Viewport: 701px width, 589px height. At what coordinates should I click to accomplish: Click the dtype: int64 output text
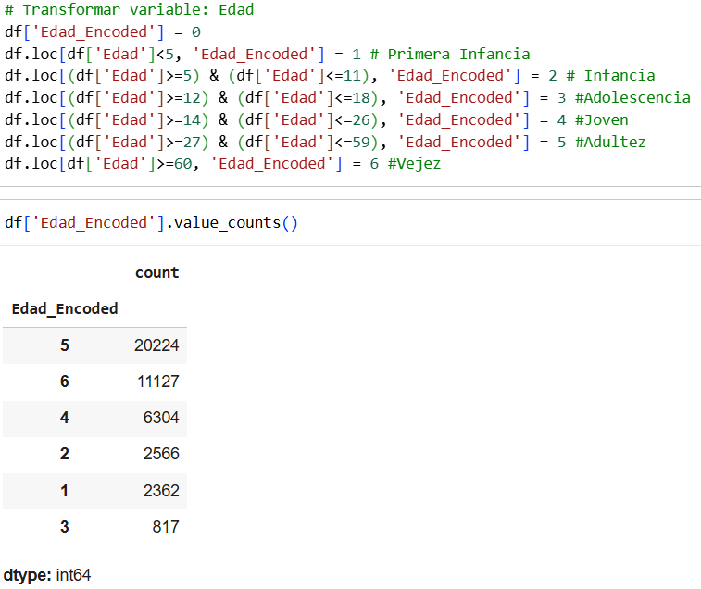click(47, 575)
